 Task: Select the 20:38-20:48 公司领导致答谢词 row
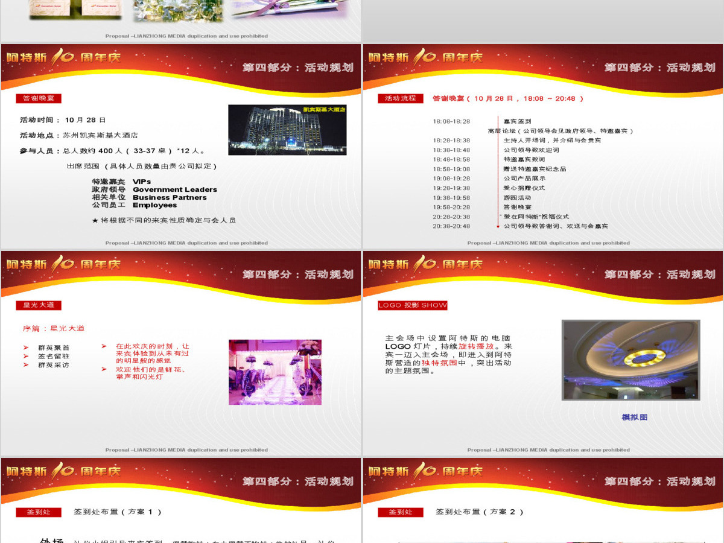(x=520, y=226)
